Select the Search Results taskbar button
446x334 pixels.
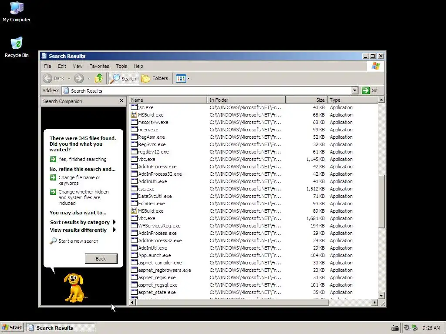(60, 327)
